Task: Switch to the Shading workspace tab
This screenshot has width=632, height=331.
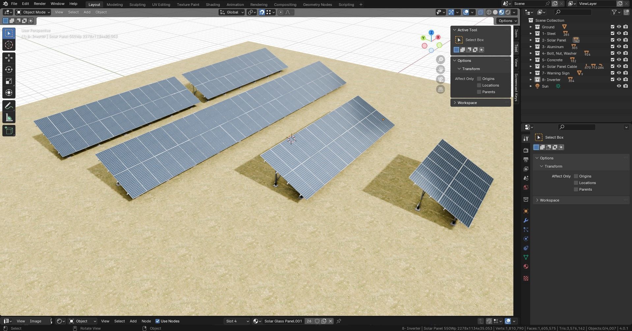Action: coord(213,5)
